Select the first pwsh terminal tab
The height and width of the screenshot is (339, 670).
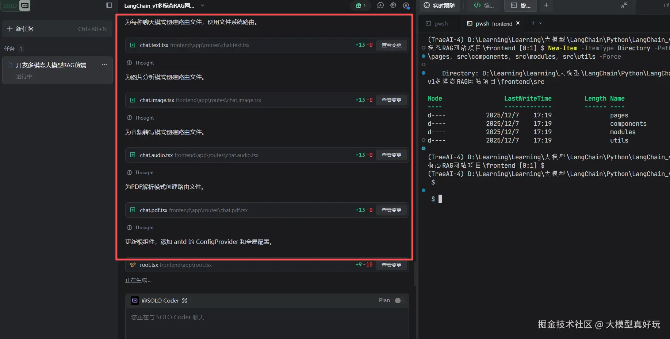[x=437, y=24]
